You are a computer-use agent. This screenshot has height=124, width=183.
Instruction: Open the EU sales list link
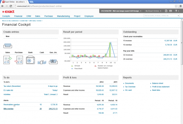point(8,90)
